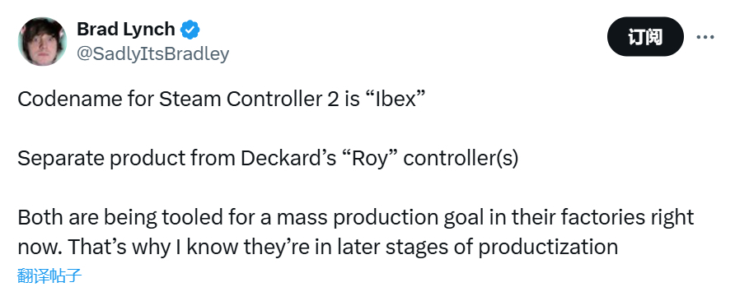Open the three-dot more options menu
This screenshot has height=301, width=735.
tap(705, 36)
